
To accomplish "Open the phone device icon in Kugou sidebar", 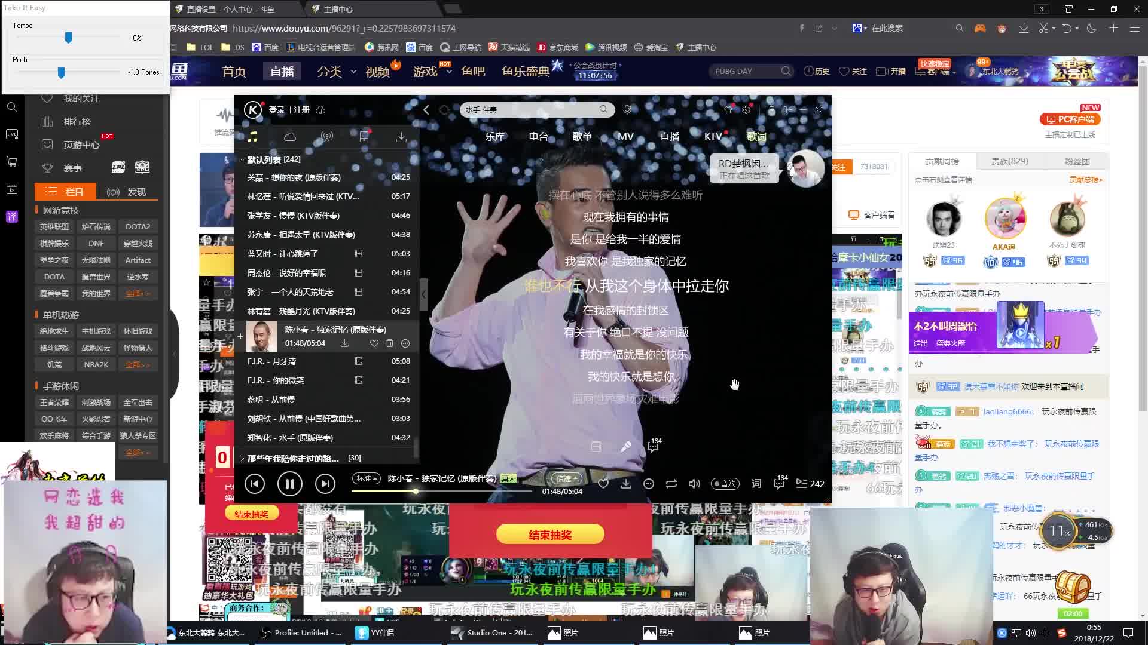I will [364, 137].
